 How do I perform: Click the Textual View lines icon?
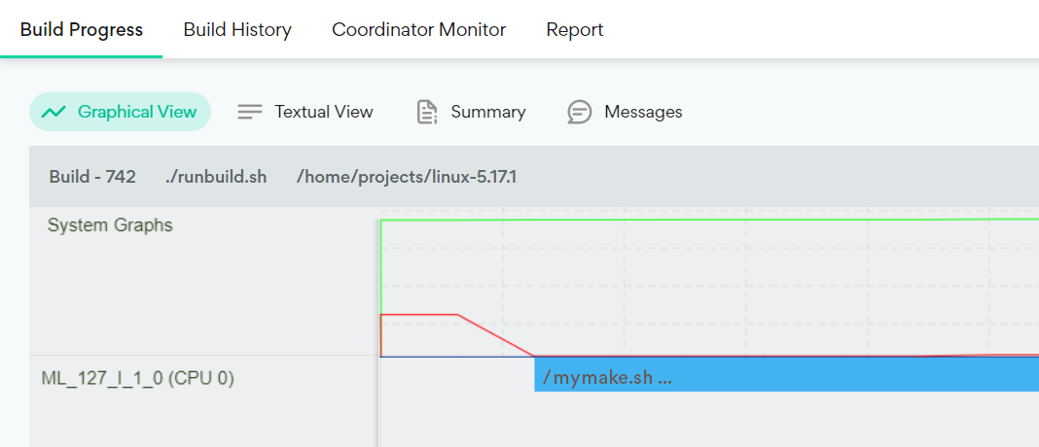250,112
